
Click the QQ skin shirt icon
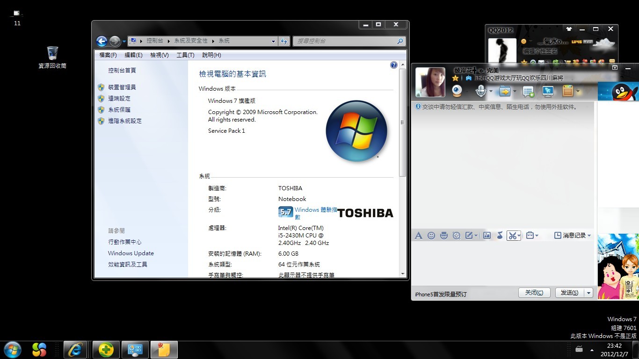pos(568,29)
